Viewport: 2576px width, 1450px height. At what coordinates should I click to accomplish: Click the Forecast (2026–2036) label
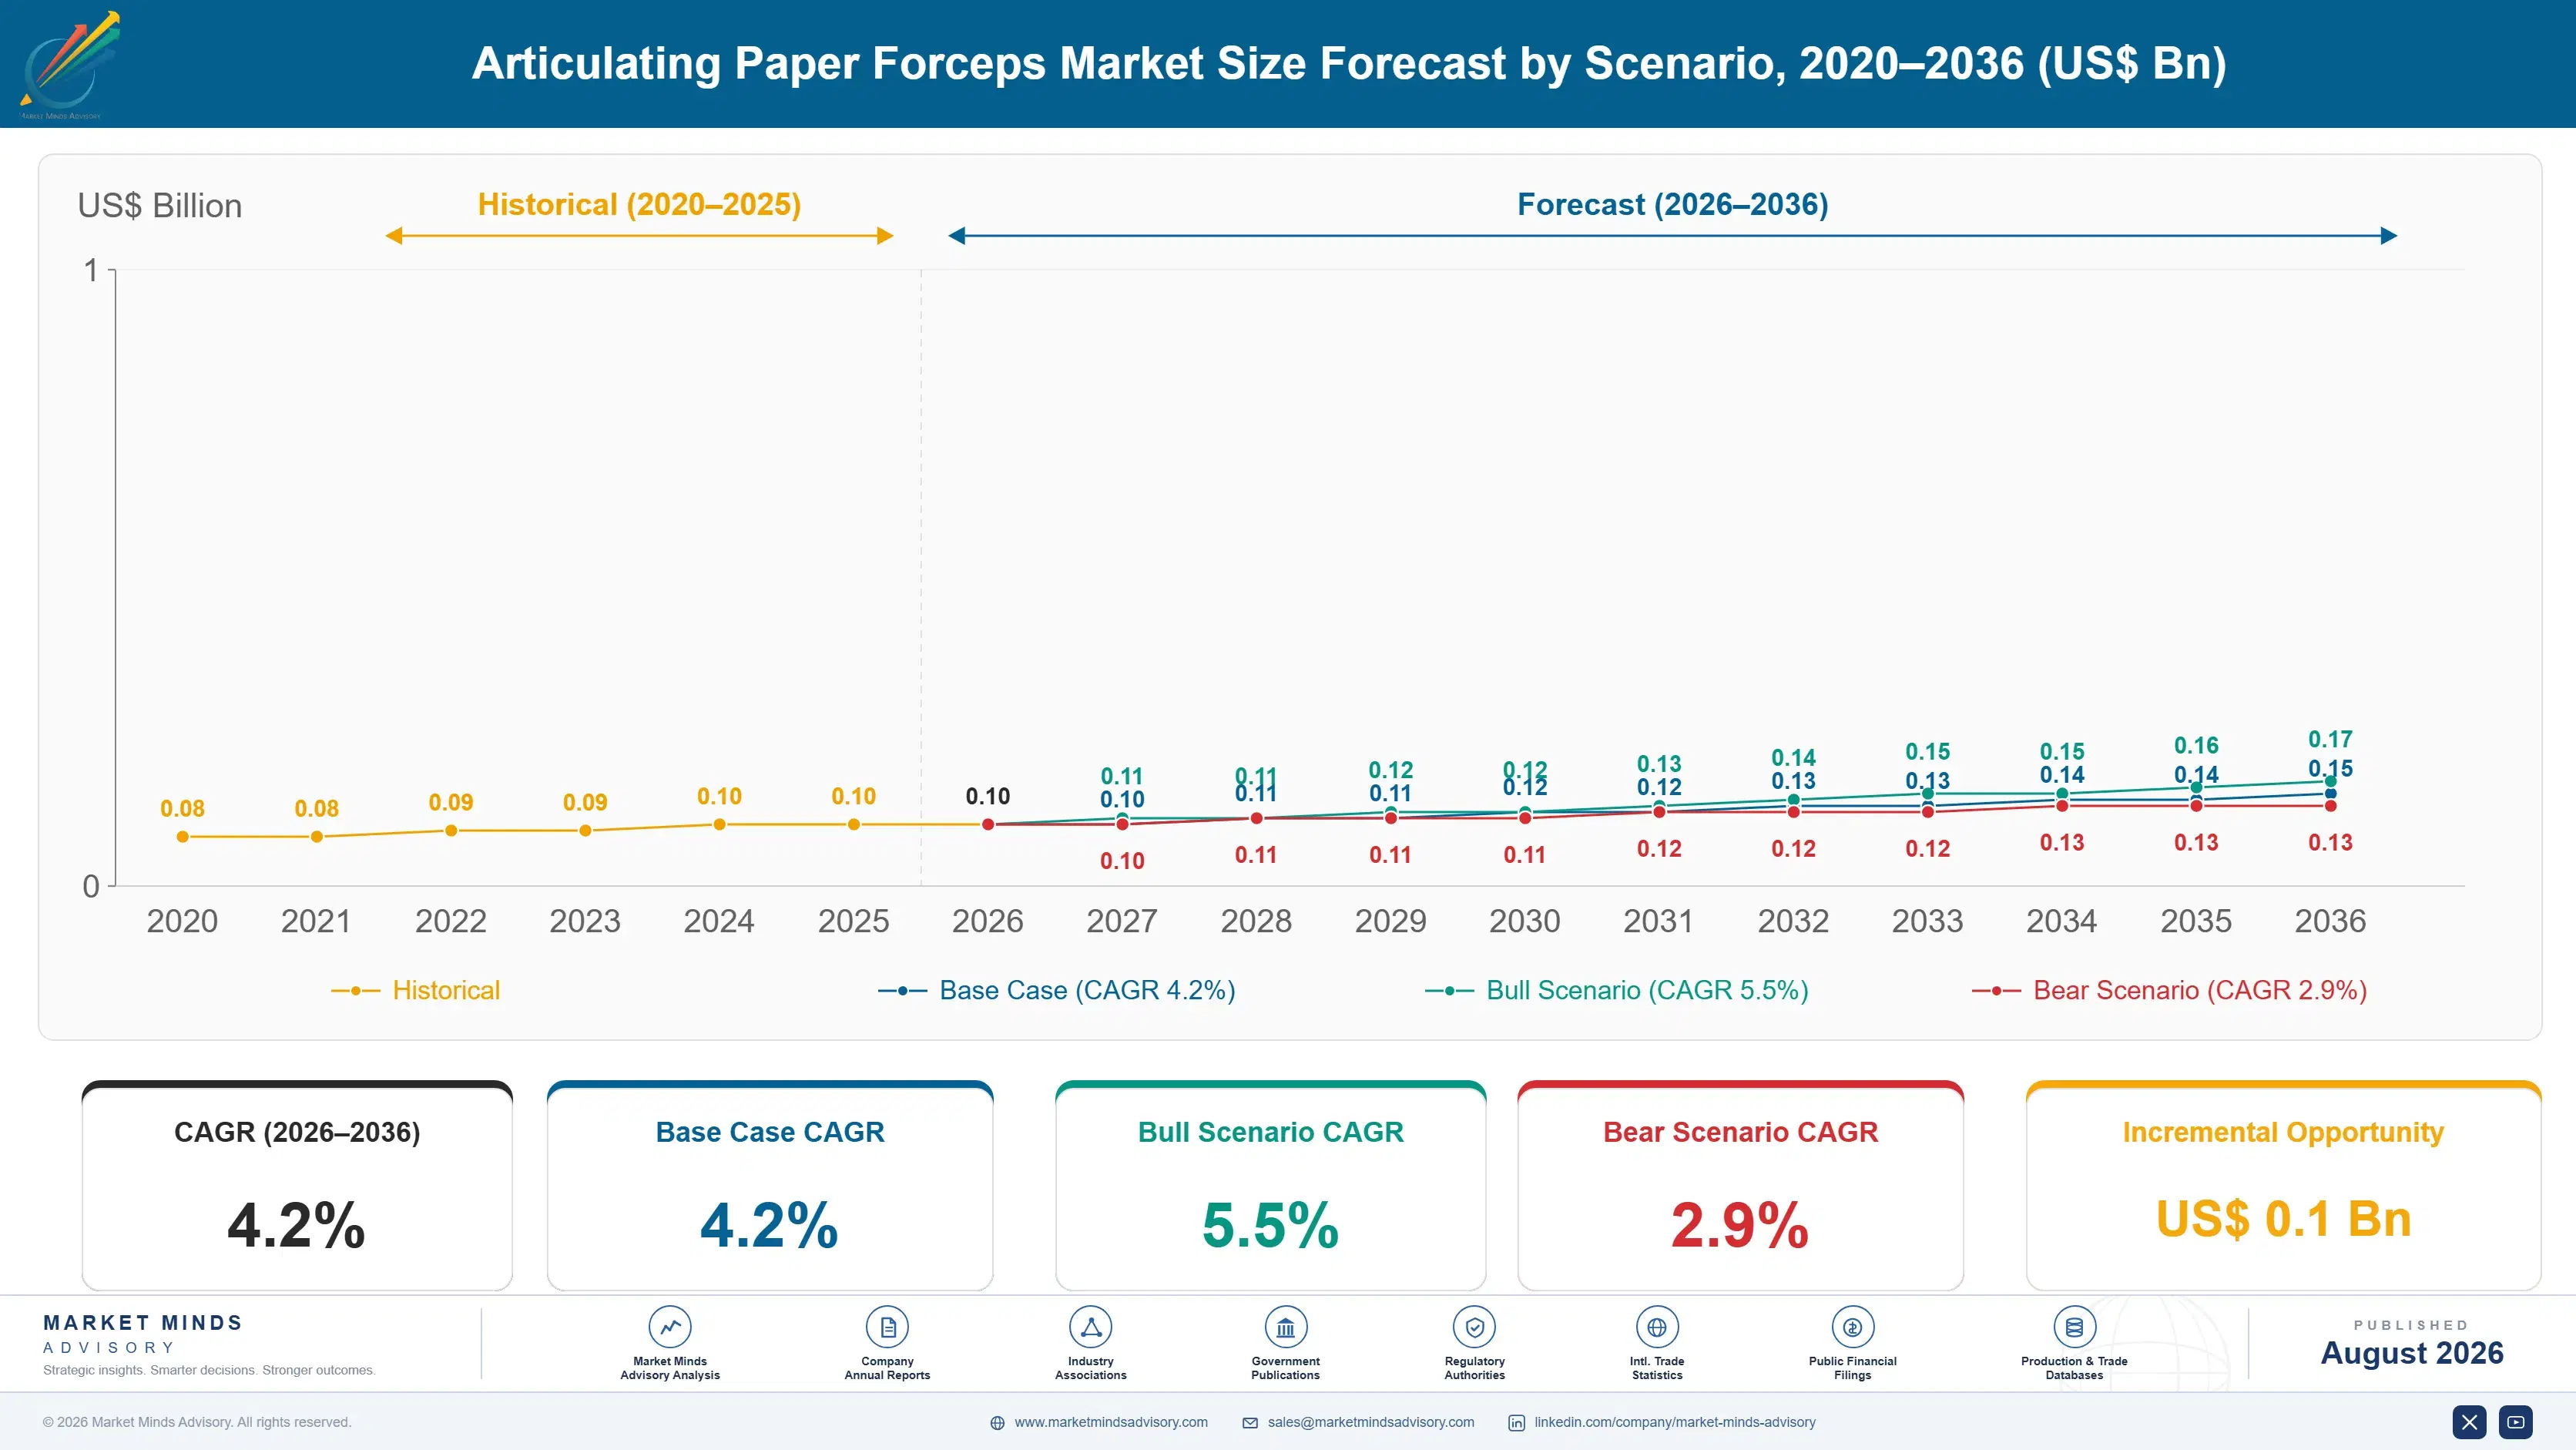[x=1673, y=204]
